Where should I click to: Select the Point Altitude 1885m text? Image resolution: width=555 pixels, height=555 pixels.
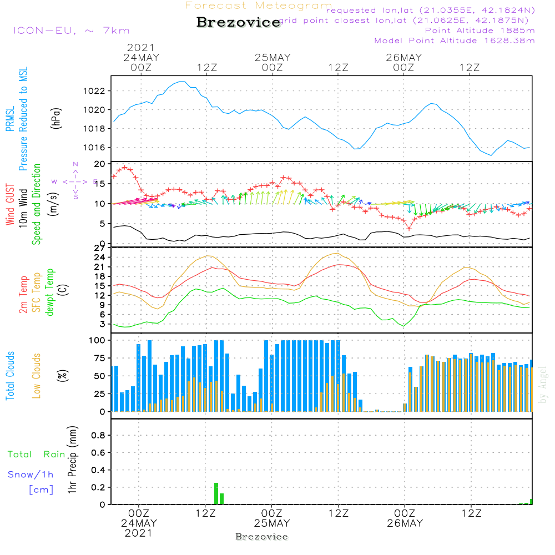click(480, 31)
